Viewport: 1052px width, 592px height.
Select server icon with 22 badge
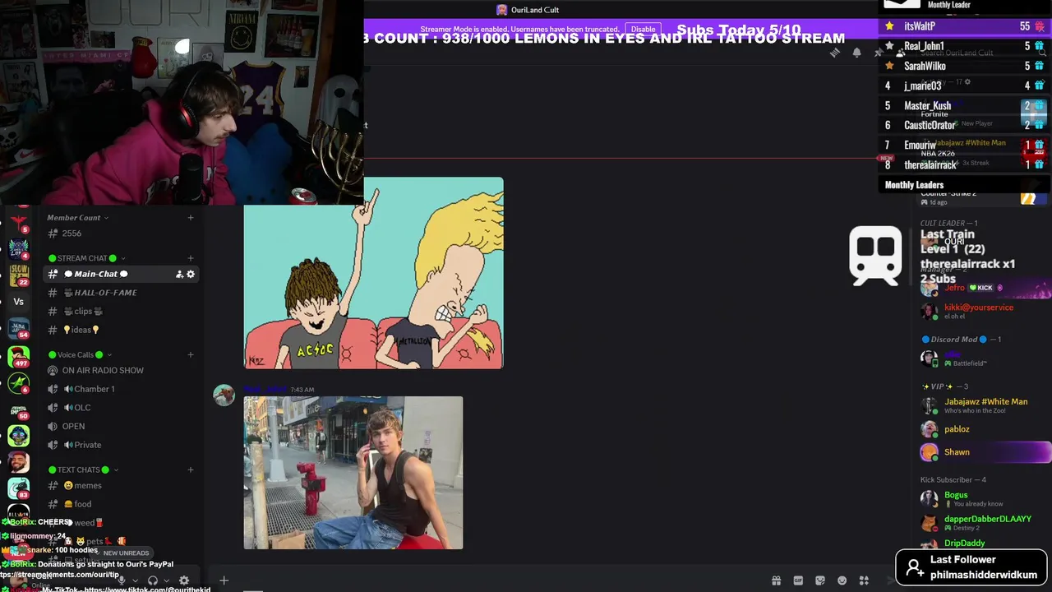click(18, 275)
